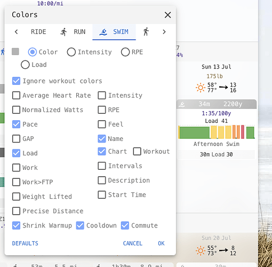Viewport: 272px width, 267px height.
Task: Enable the Intensity checkbox
Action: click(102, 96)
